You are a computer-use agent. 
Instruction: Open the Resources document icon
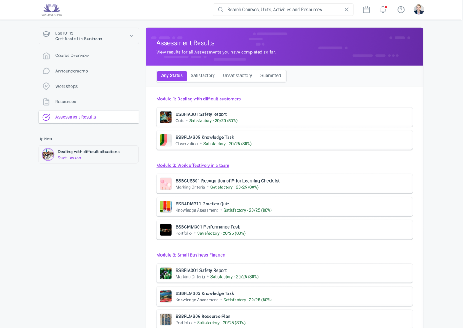pos(46,101)
